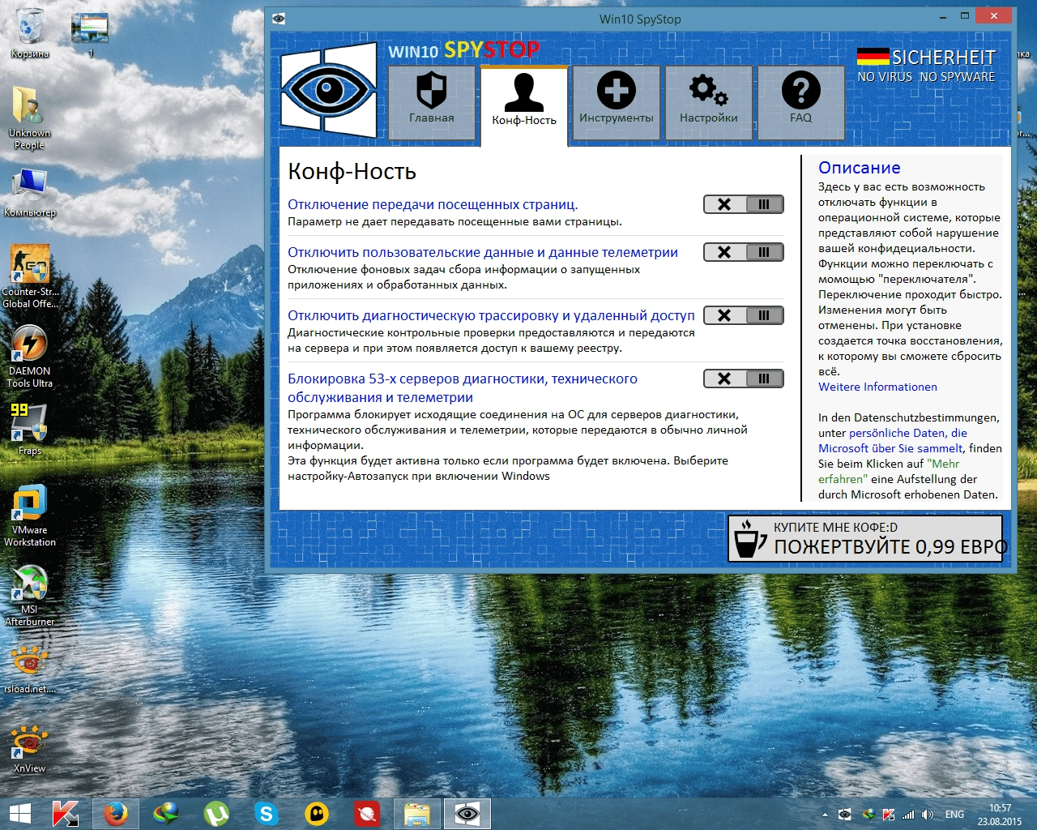Viewport: 1037px width, 830px height.
Task: Click heading Блокировка 53-х серверов диагностики
Action: click(463, 387)
